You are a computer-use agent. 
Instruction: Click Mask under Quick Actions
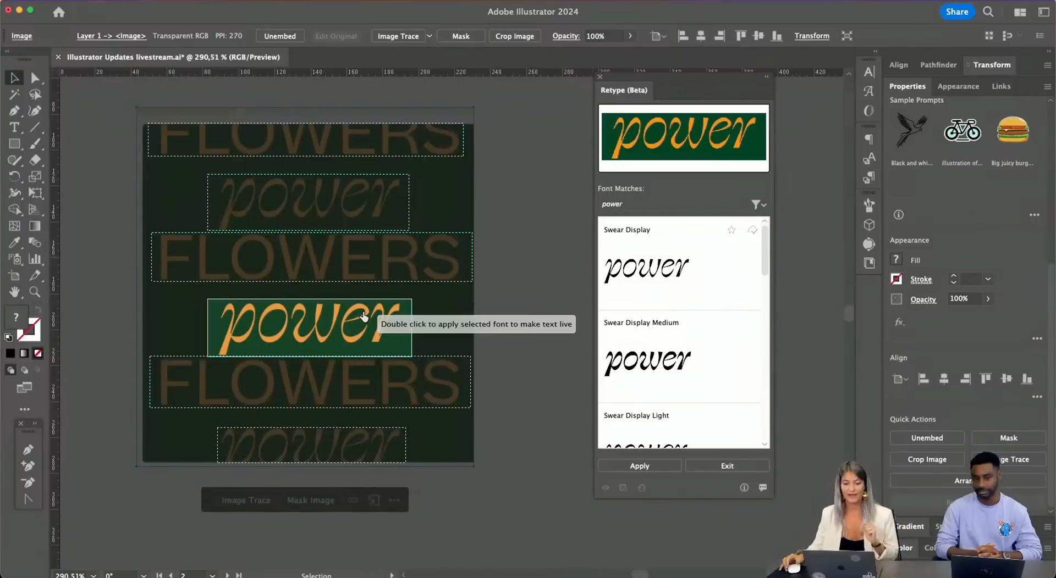[1008, 438]
